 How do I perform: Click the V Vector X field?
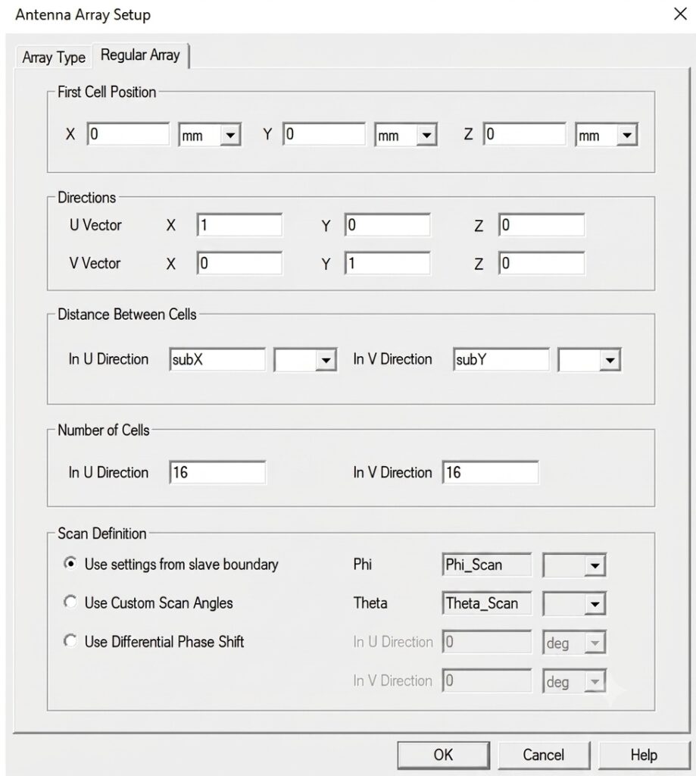[239, 263]
